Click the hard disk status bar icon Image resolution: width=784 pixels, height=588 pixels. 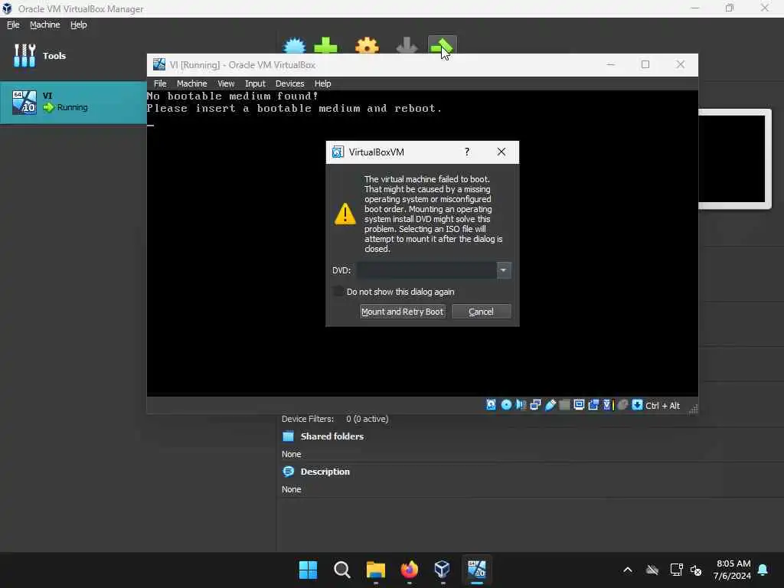coord(491,405)
